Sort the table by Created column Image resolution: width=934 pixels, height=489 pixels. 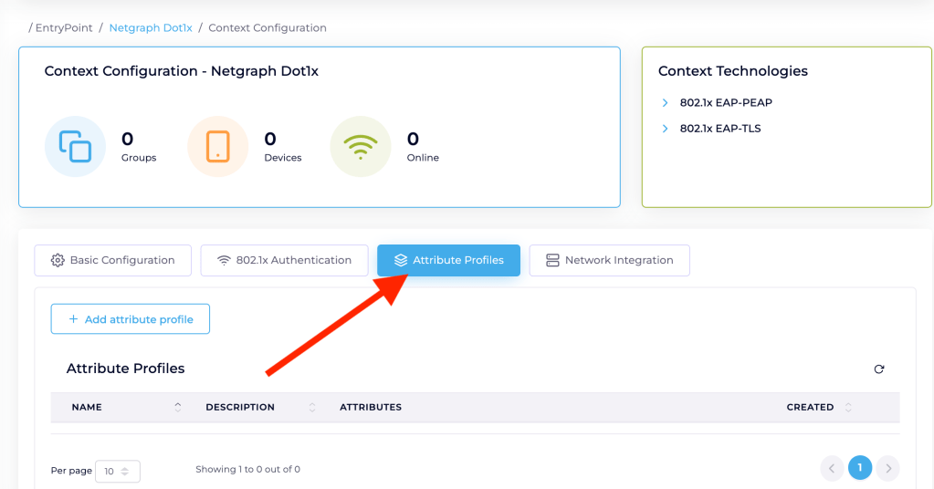click(848, 407)
